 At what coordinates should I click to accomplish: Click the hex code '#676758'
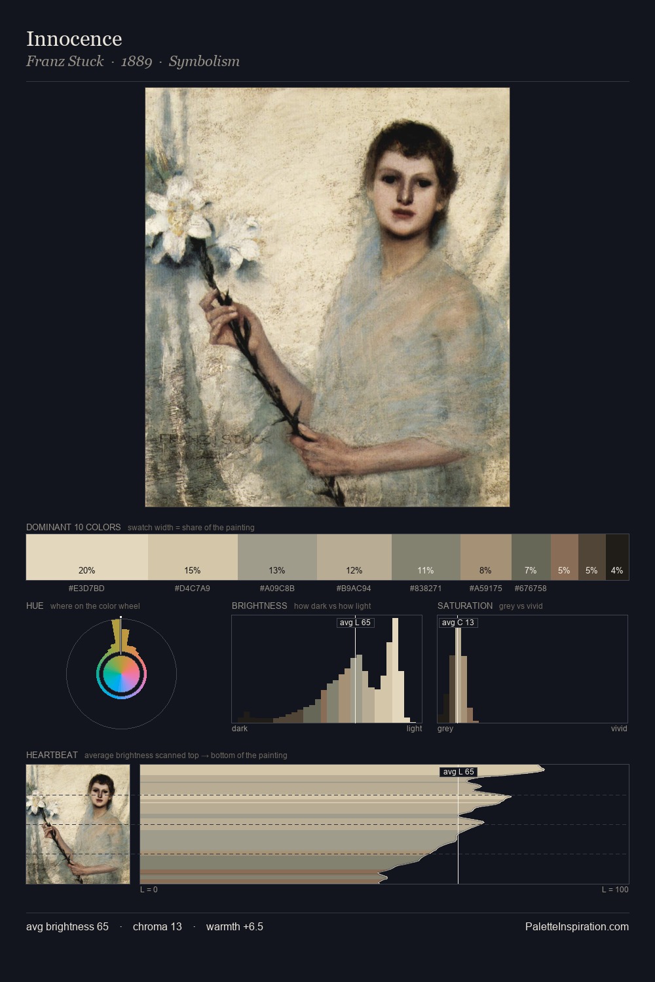click(x=531, y=589)
